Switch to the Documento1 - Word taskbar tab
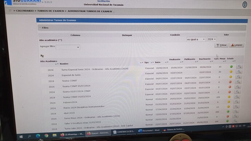 (x=149, y=130)
